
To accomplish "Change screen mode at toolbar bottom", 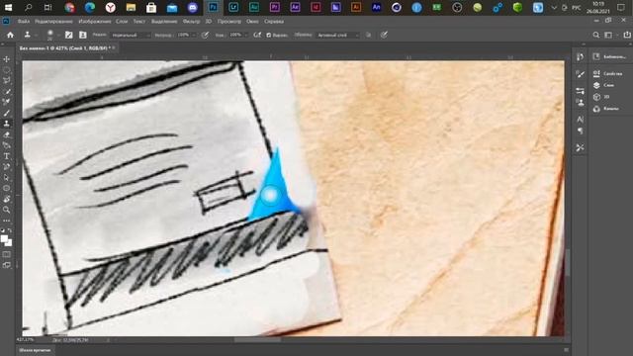I will [x=7, y=265].
